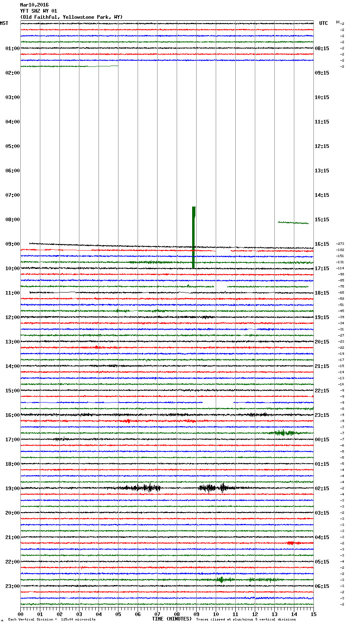This screenshot has height=625, width=346.
Task: Click the DC offset value -27
Action: (x=341, y=335)
